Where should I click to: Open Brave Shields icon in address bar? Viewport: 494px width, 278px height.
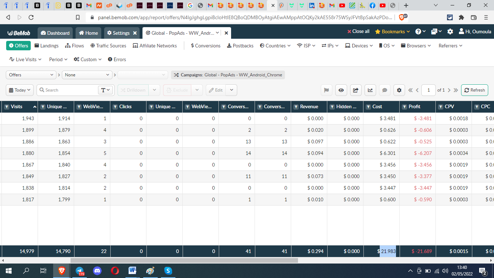pos(401,17)
